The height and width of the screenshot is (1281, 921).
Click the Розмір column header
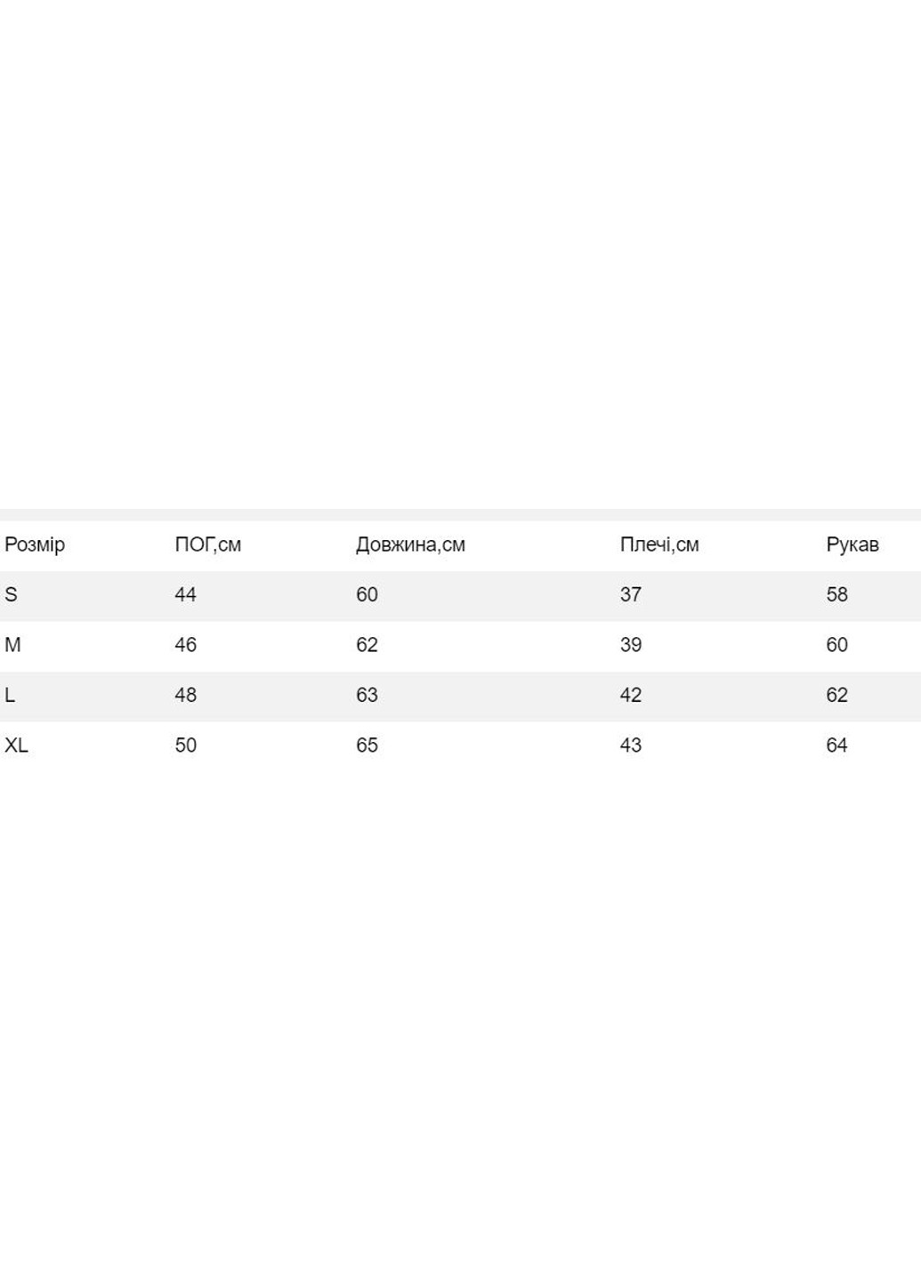tap(35, 544)
